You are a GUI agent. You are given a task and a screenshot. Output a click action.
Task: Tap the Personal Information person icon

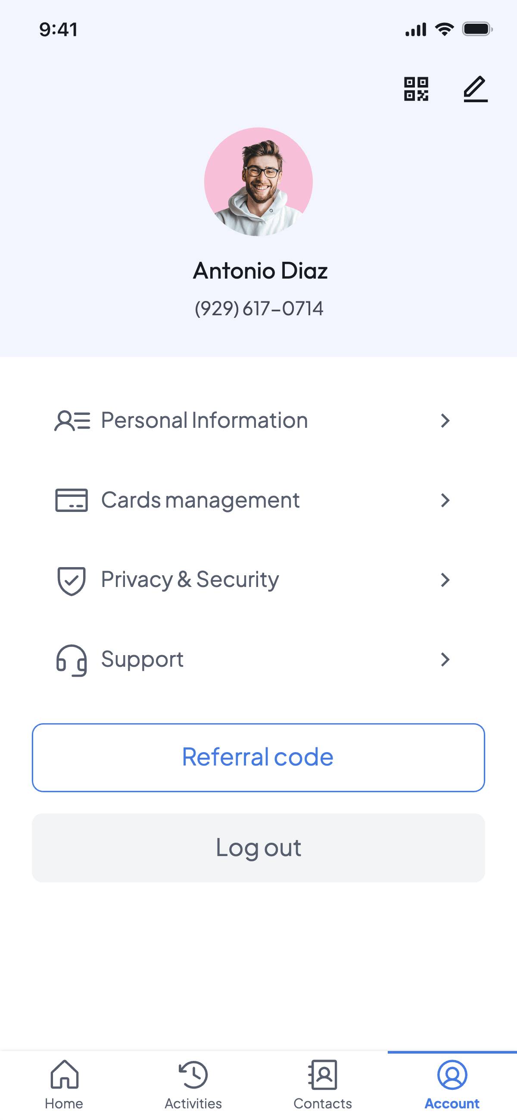point(72,420)
